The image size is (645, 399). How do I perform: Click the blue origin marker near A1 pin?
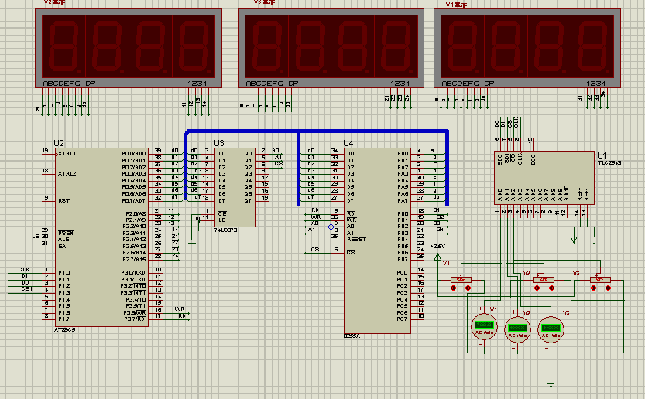point(331,227)
